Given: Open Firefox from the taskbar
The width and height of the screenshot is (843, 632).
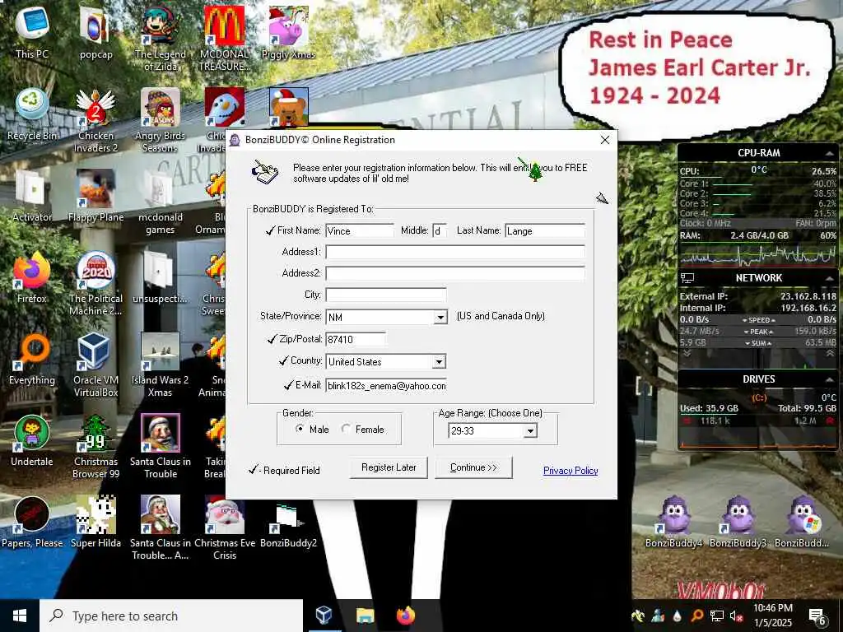Looking at the screenshot, I should click(406, 616).
